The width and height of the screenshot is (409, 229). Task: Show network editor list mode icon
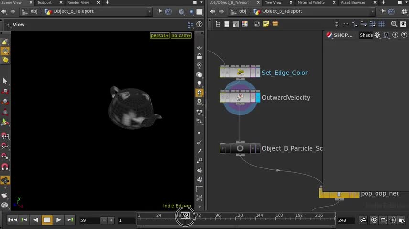(227, 24)
